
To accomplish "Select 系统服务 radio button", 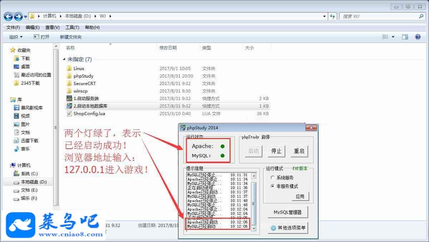I will click(x=272, y=178).
